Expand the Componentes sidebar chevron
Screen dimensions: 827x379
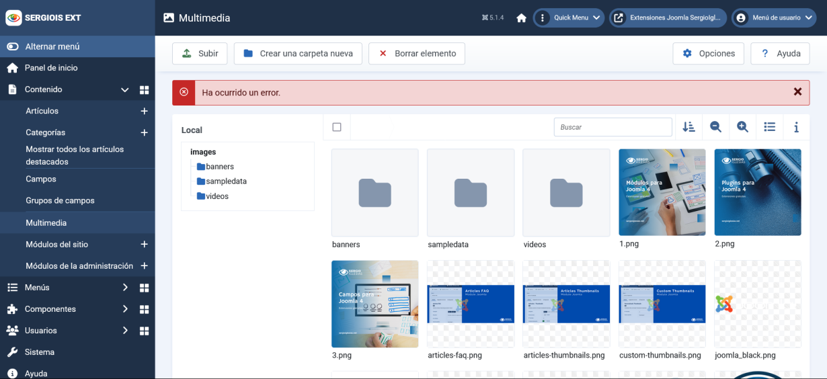pos(124,309)
